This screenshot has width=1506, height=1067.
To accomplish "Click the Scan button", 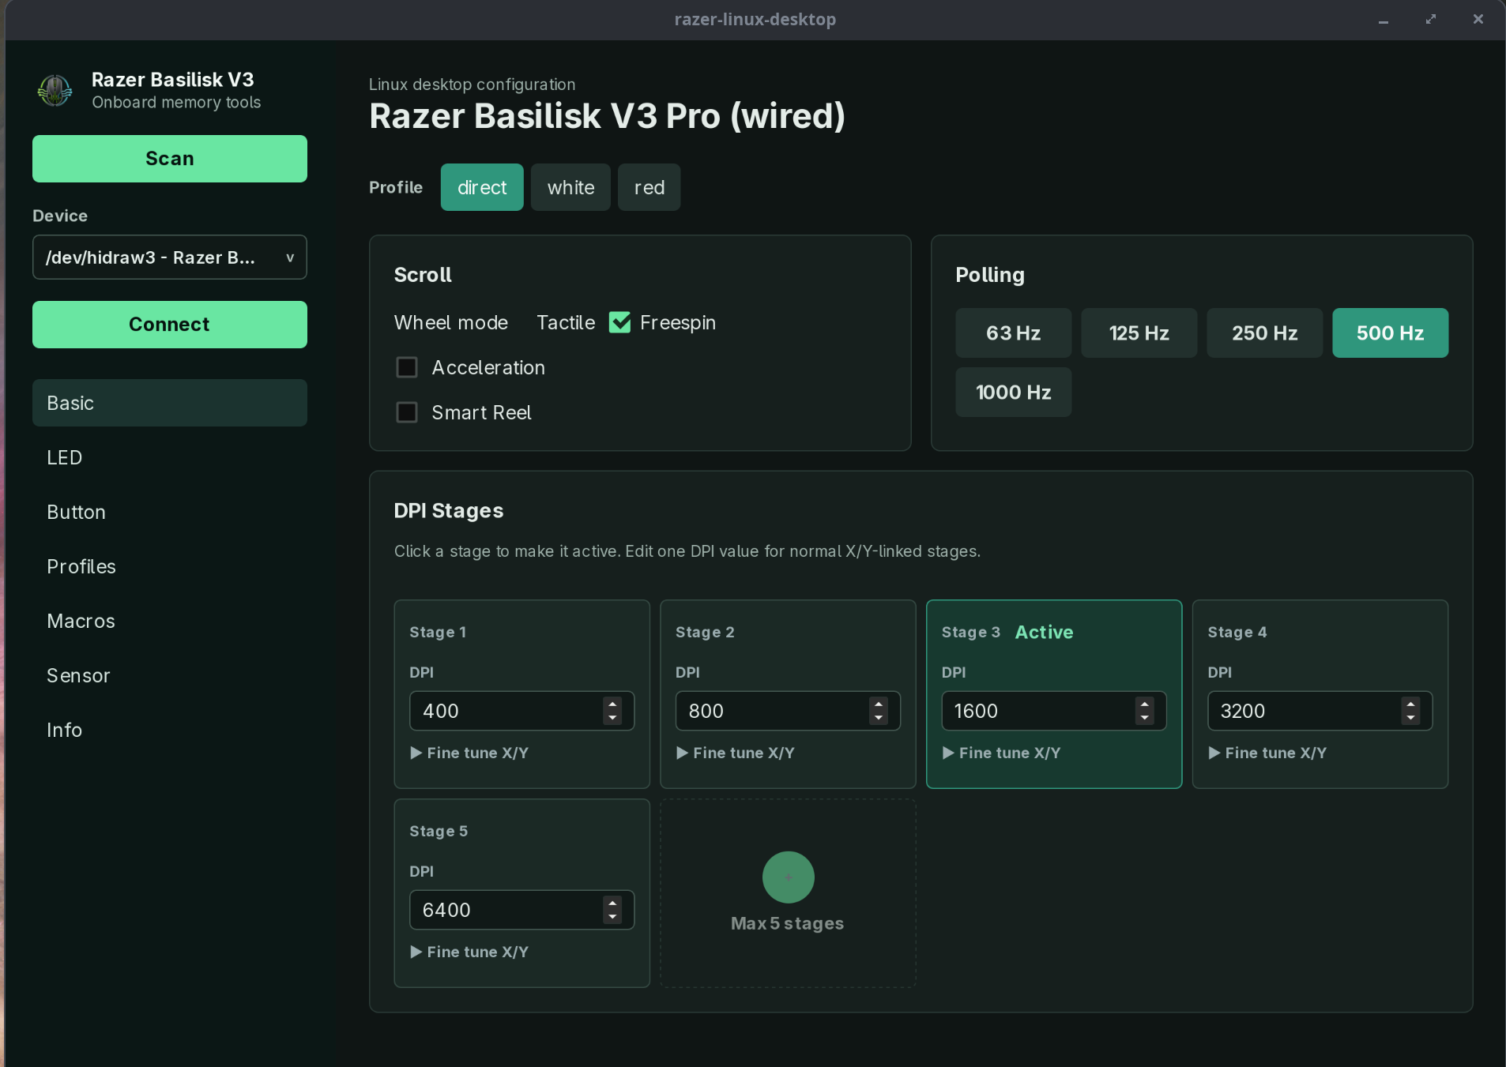I will tap(170, 159).
